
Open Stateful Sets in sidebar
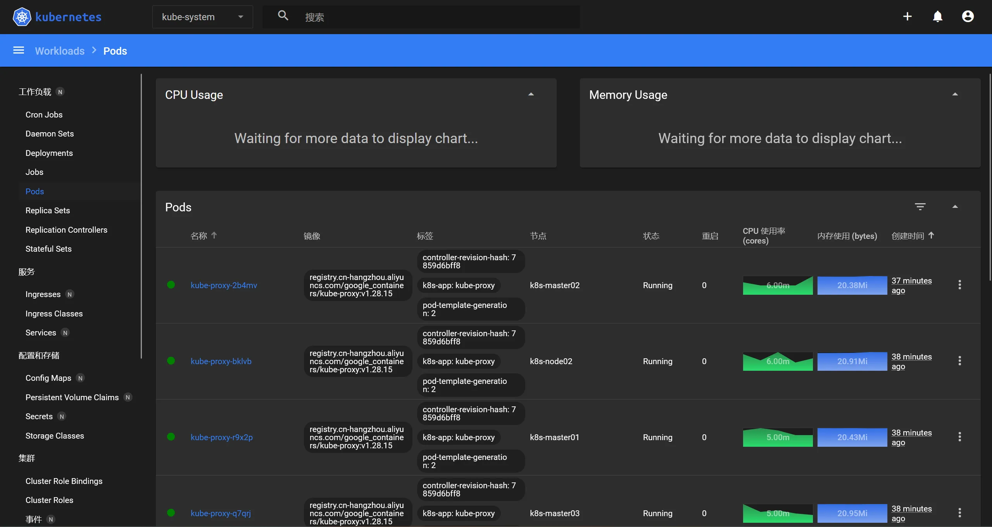(48, 249)
